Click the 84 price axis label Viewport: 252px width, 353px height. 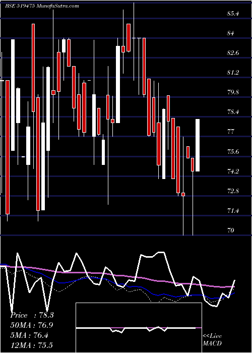(231, 33)
